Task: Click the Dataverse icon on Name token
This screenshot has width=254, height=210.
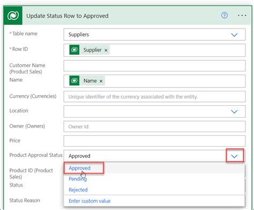Action: pyautogui.click(x=74, y=81)
